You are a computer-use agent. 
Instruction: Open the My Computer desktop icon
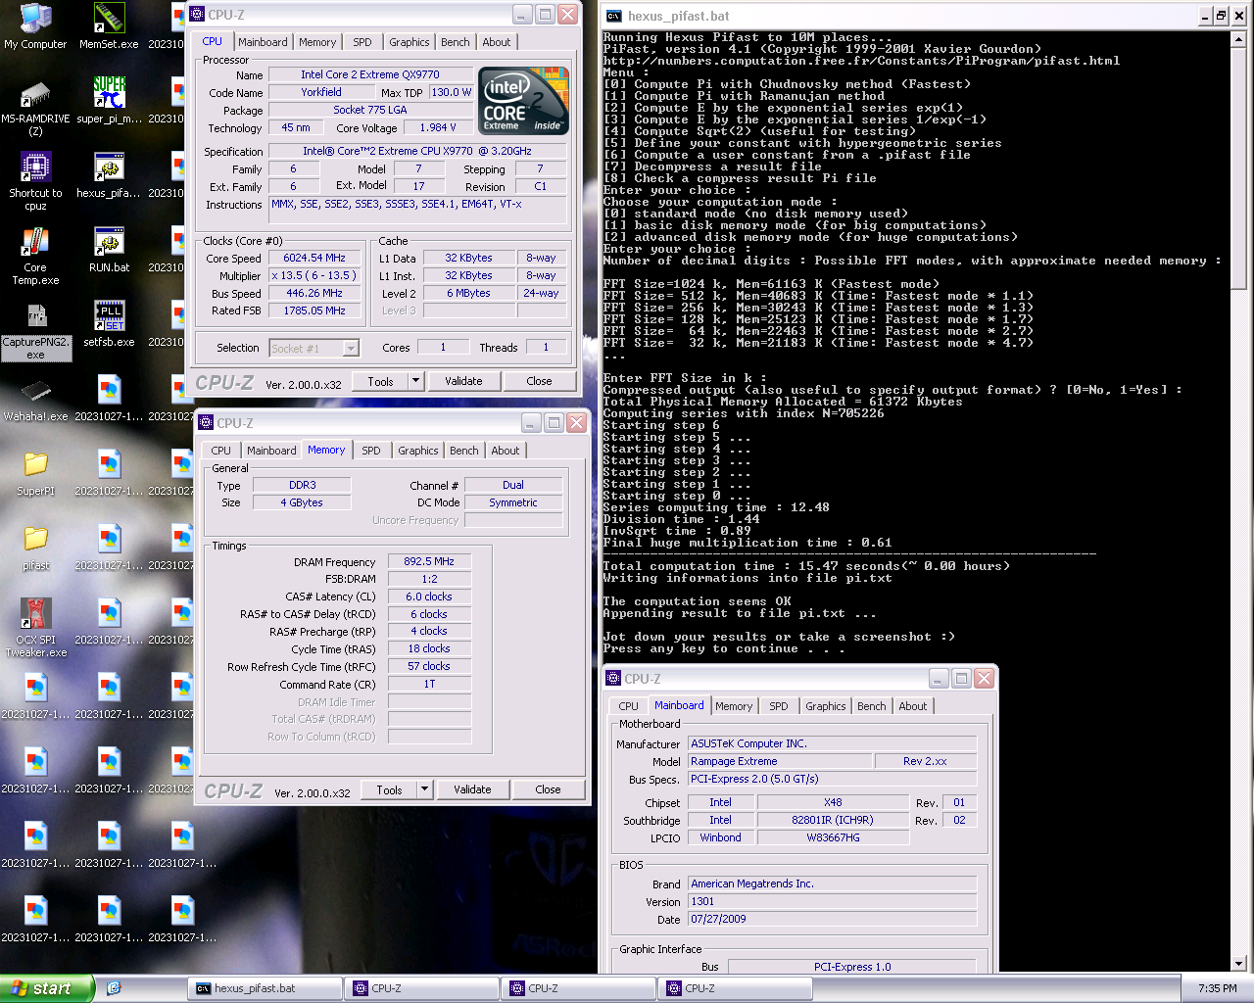35,26
